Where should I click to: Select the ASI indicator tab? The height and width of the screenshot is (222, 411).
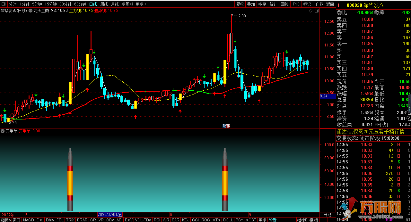[119, 220]
